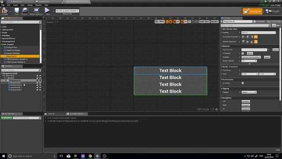Click the Compile toolbar icon
282x159 pixels.
(x=4, y=11)
